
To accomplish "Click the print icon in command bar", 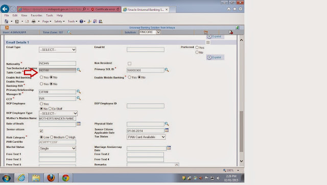I will [x=34, y=21].
